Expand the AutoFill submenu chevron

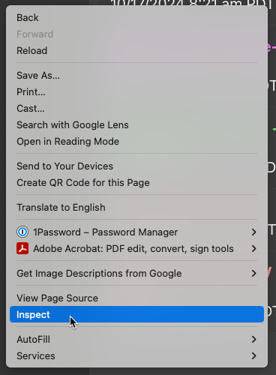[253, 339]
